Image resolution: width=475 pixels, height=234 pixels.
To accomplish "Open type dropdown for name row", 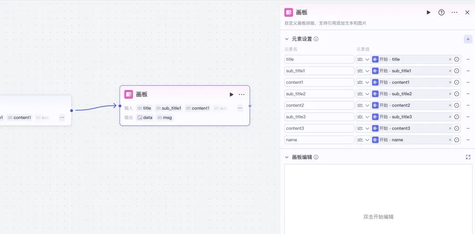I will point(363,140).
